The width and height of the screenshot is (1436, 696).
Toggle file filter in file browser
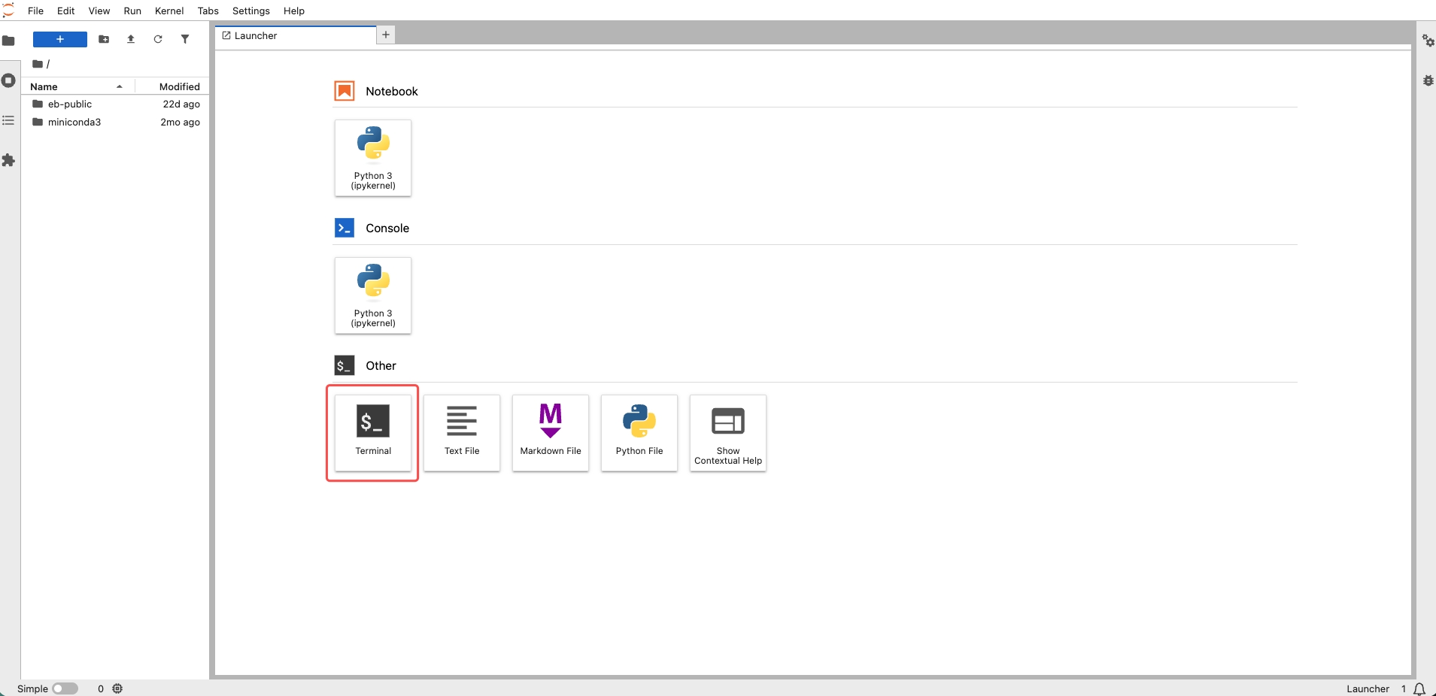(185, 39)
